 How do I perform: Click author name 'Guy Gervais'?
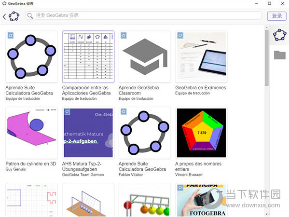[15, 169]
